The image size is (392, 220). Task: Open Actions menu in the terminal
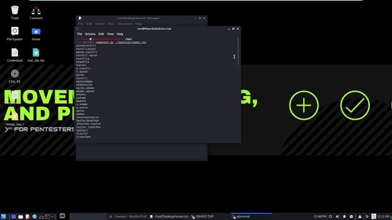pos(90,34)
